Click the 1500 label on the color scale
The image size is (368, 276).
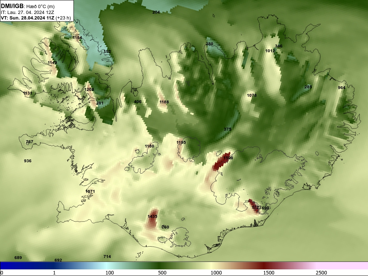pyautogui.click(x=269, y=273)
